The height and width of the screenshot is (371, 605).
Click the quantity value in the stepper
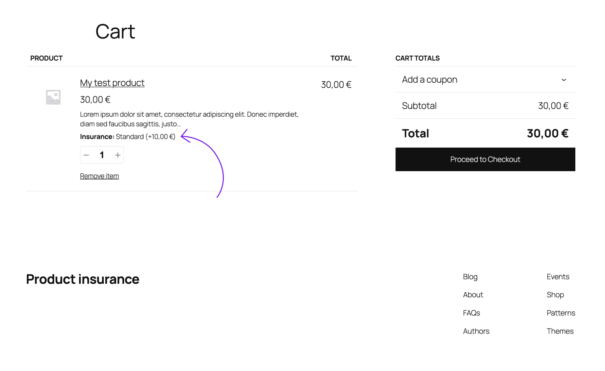102,155
